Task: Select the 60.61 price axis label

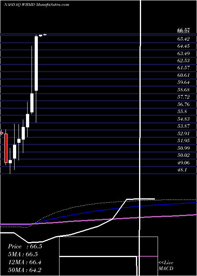Action: click(x=184, y=75)
